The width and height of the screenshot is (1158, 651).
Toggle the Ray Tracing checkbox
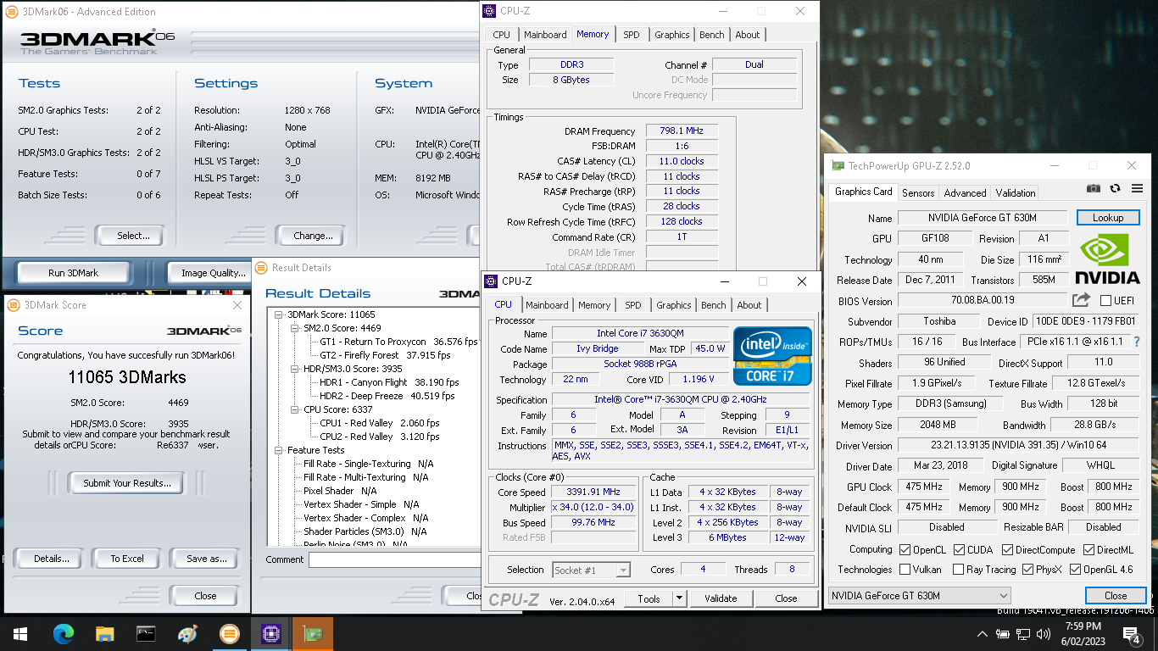tap(958, 570)
